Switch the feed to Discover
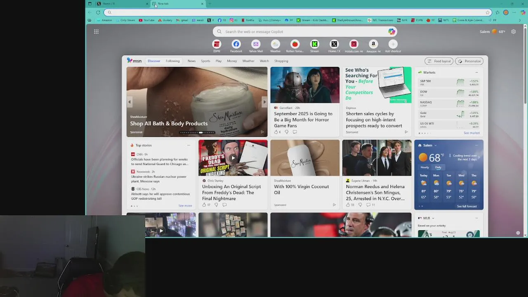This screenshot has height=297, width=528. click(x=154, y=61)
